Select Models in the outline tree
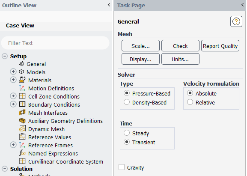Viewport: 247px width, 176px height. [x=36, y=72]
